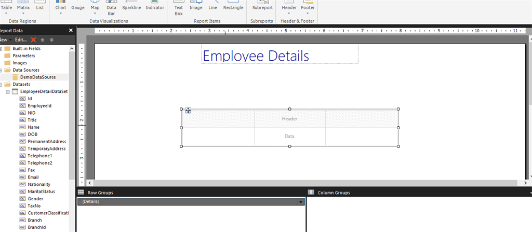The height and width of the screenshot is (232, 532).
Task: Insert a Sparkline
Action: tap(131, 6)
